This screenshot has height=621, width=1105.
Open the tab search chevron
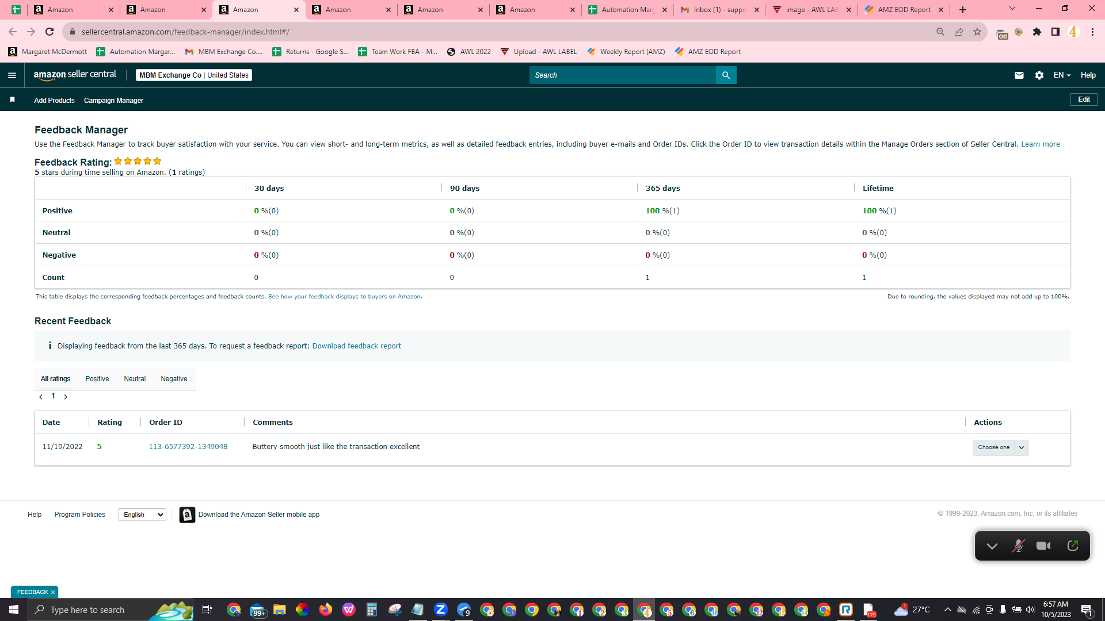click(x=1012, y=9)
